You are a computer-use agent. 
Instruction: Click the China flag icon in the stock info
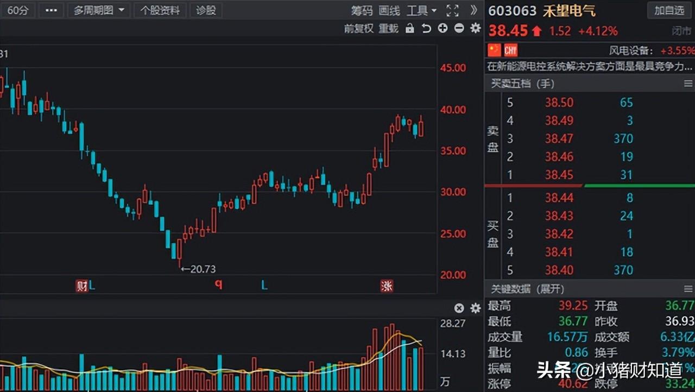tap(494, 49)
